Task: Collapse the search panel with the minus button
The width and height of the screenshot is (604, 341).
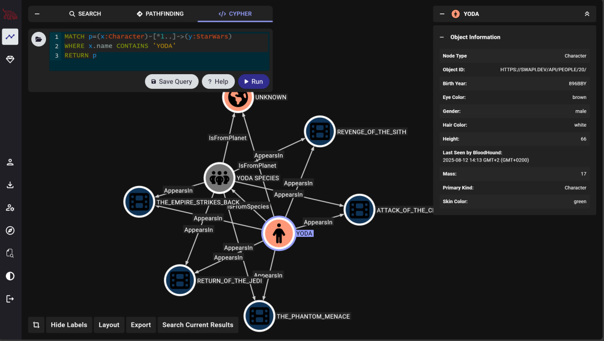Action: point(37,14)
